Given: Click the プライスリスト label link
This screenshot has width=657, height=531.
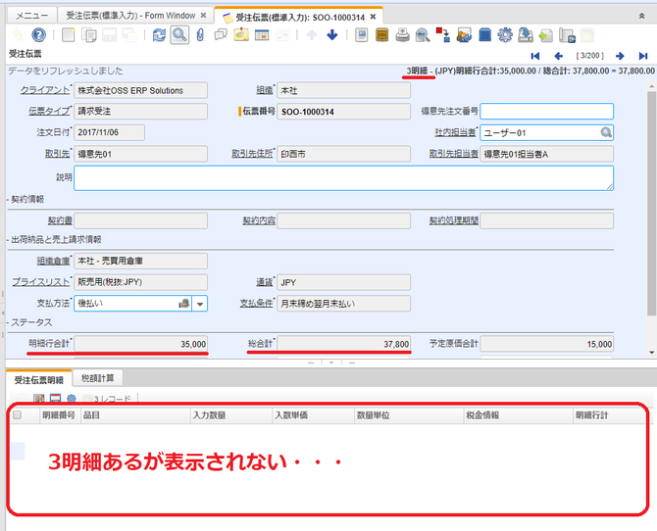Looking at the screenshot, I should [40, 282].
